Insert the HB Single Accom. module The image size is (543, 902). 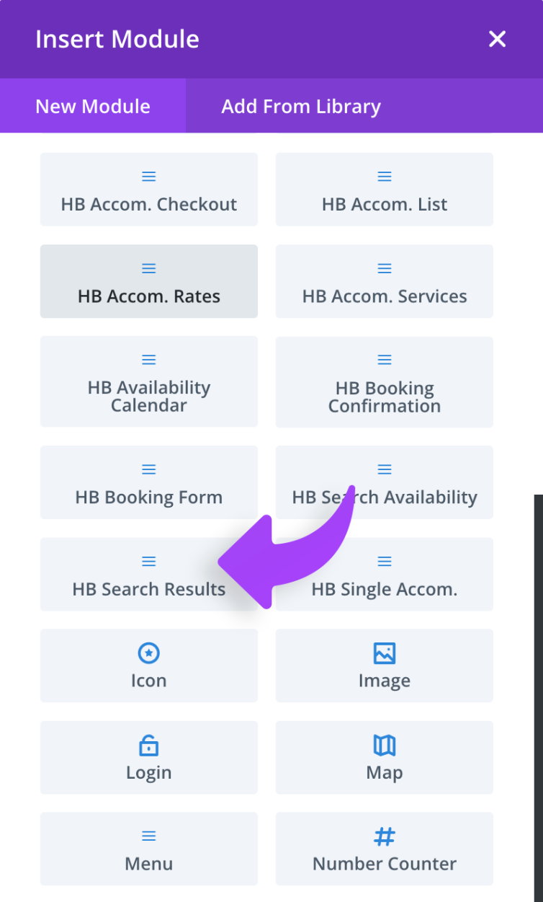click(384, 575)
